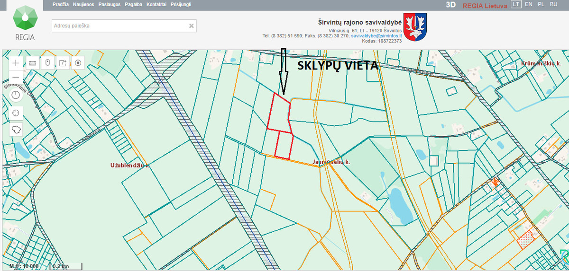Locate my position with the crosshair icon
Viewport: 569px width, 271px height.
pyautogui.click(x=16, y=113)
